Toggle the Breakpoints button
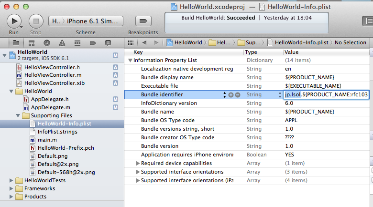This screenshot has height=207, width=373. tap(143, 21)
